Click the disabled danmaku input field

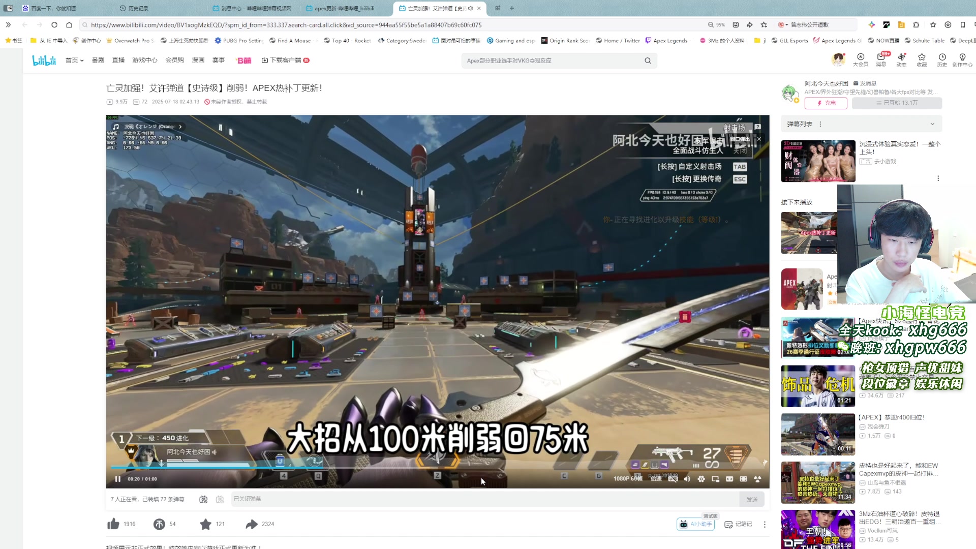coord(485,499)
